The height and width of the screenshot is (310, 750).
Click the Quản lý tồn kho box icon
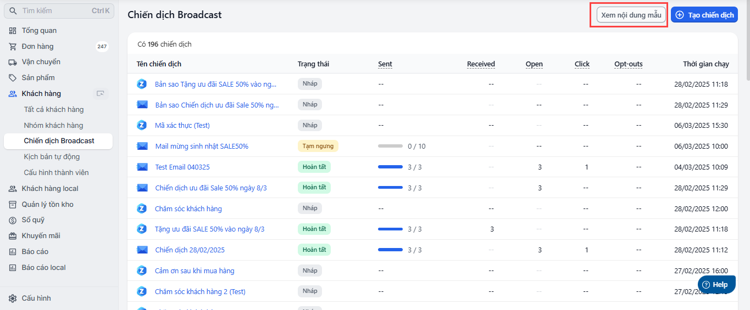13,205
